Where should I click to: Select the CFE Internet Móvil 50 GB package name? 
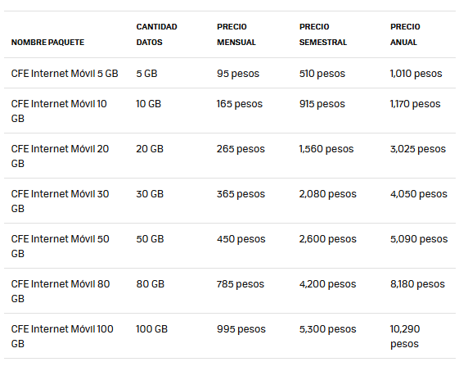(61, 247)
